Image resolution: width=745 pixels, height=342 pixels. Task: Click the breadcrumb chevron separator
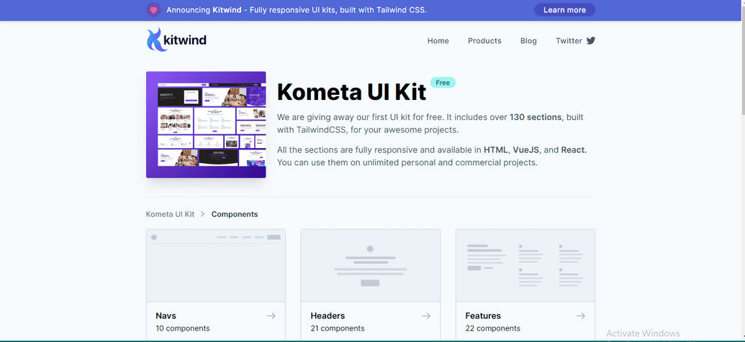203,214
